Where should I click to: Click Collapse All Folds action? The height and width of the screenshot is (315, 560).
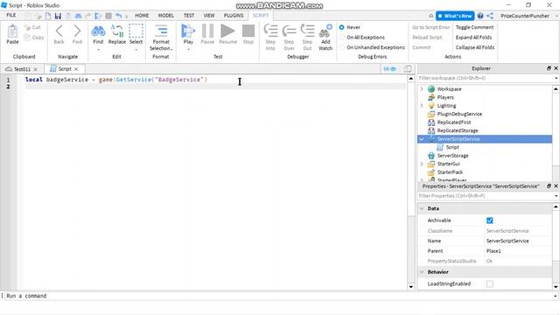pos(474,47)
